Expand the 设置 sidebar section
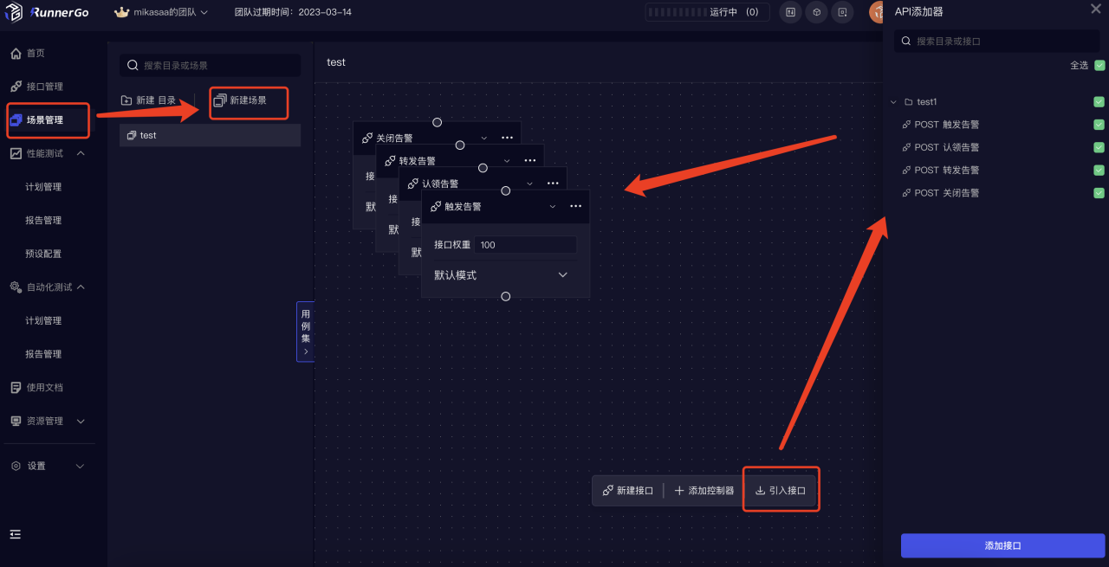This screenshot has width=1109, height=567. click(x=81, y=466)
